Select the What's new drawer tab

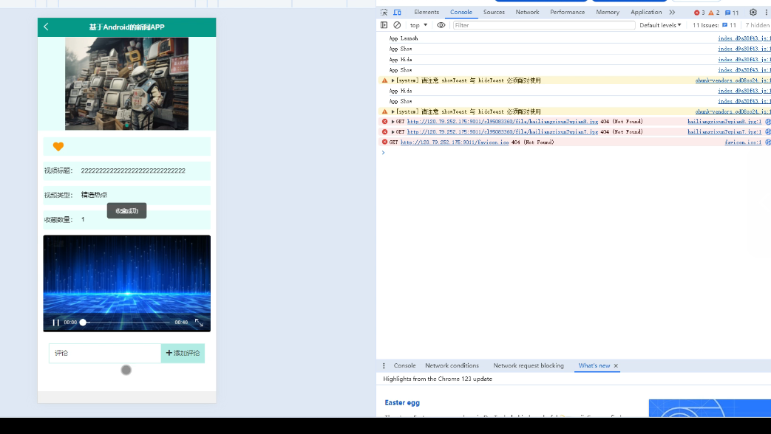(x=594, y=366)
